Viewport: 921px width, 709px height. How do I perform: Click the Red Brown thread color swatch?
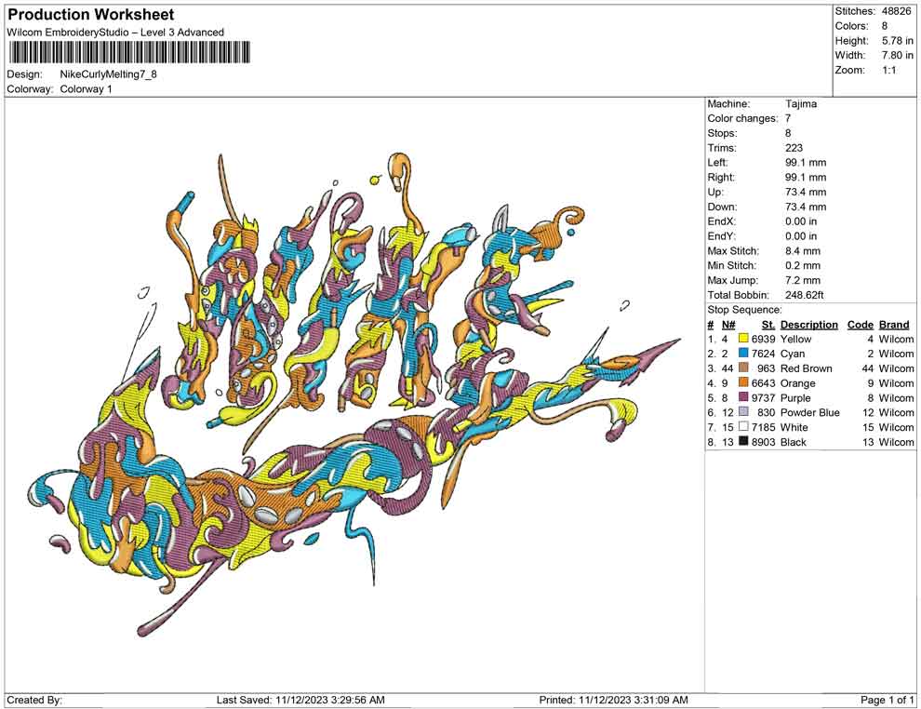click(x=743, y=368)
